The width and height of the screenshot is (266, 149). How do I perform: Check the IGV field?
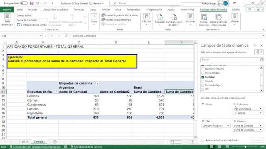click(x=202, y=89)
